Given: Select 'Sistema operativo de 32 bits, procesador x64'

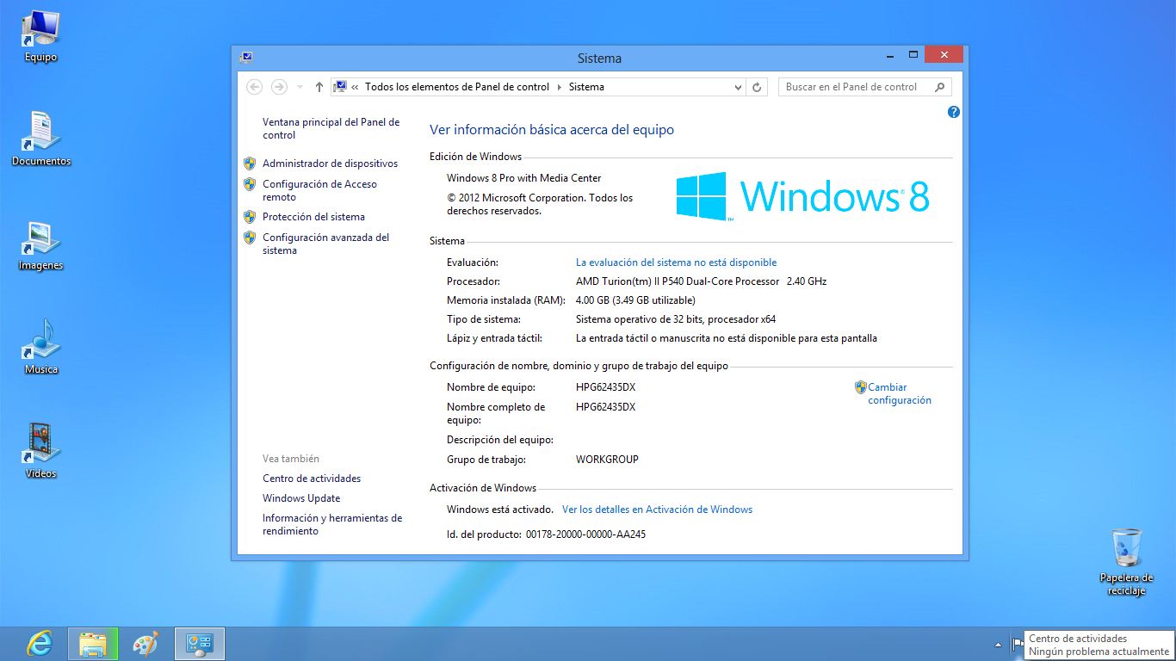Looking at the screenshot, I should [676, 319].
